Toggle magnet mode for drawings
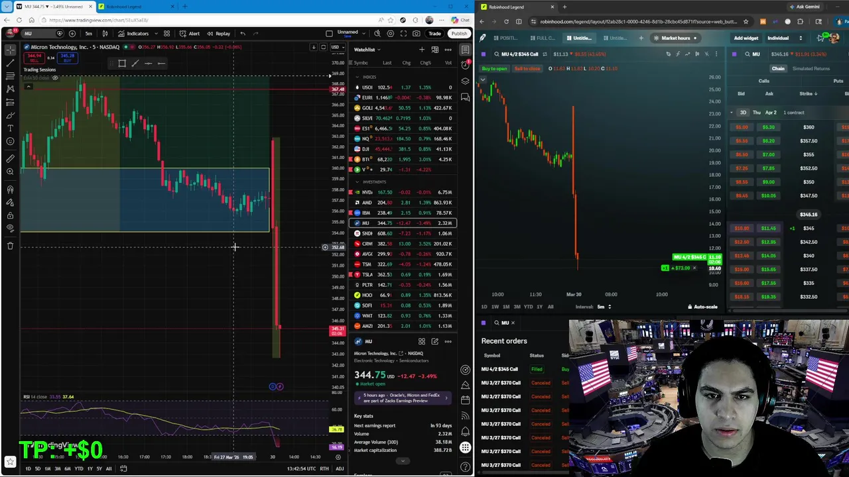This screenshot has height=477, width=849. tap(10, 189)
